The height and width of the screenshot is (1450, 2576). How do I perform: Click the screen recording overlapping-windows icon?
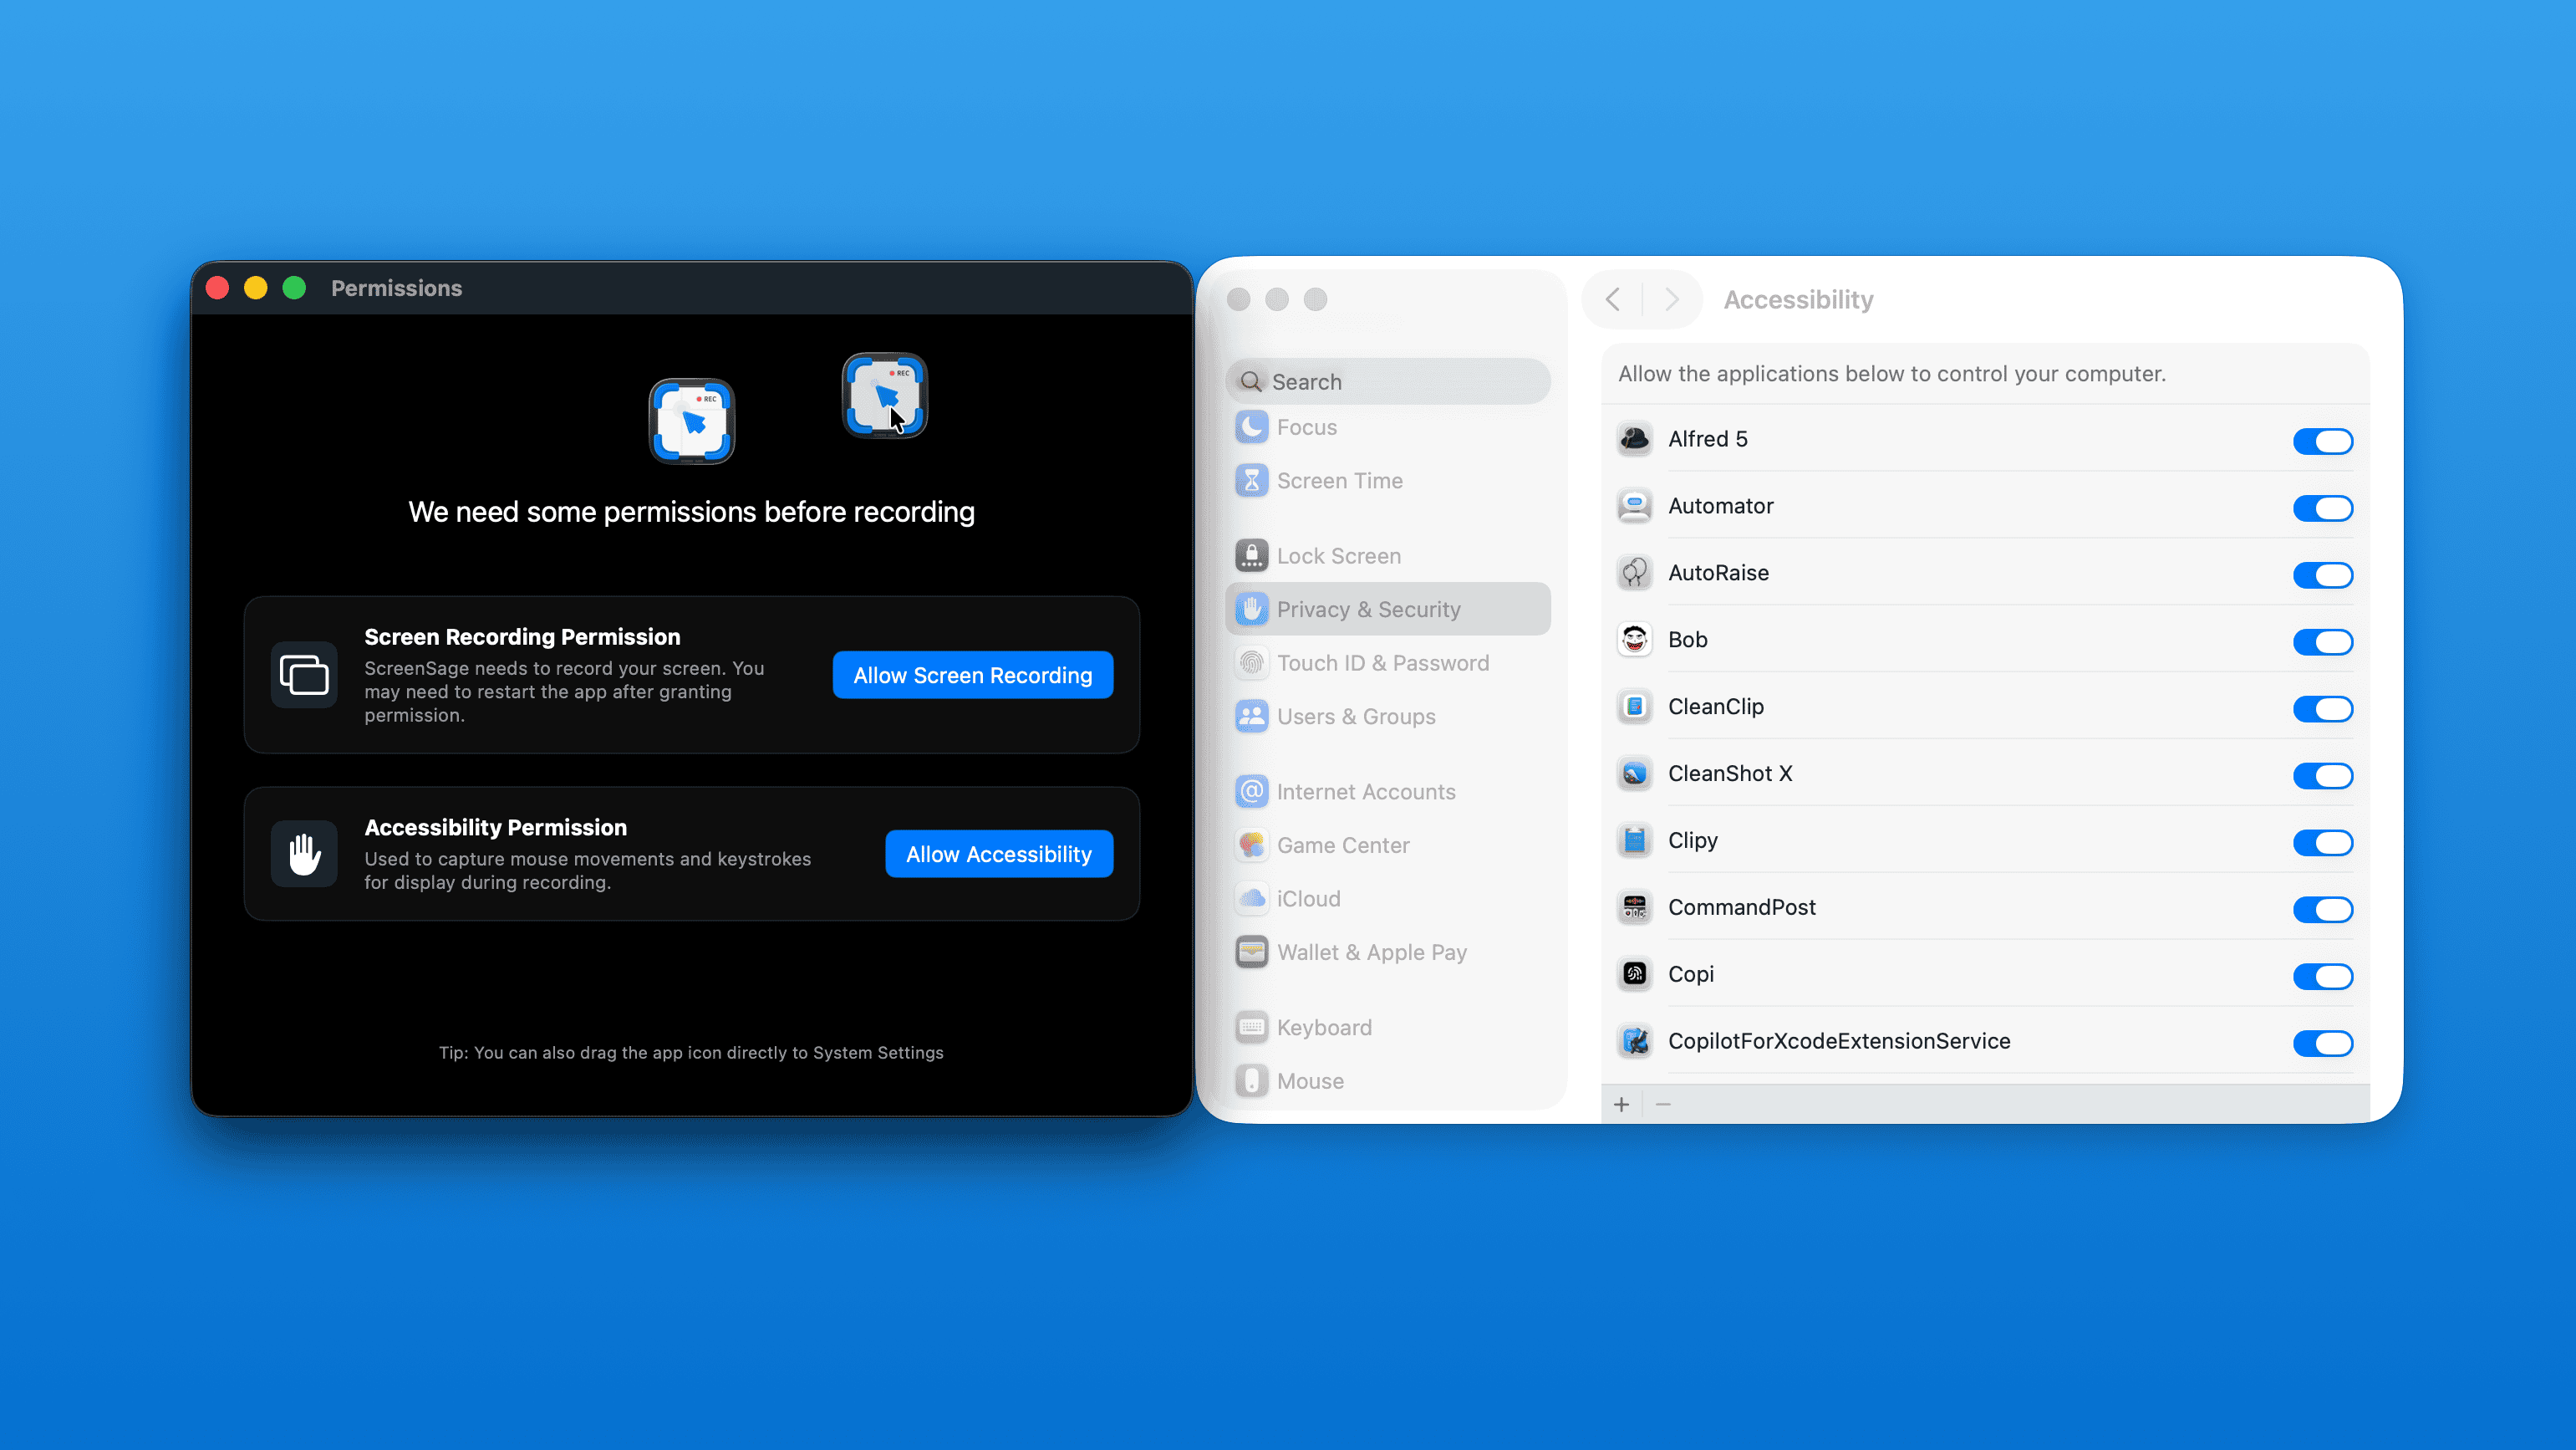point(304,675)
